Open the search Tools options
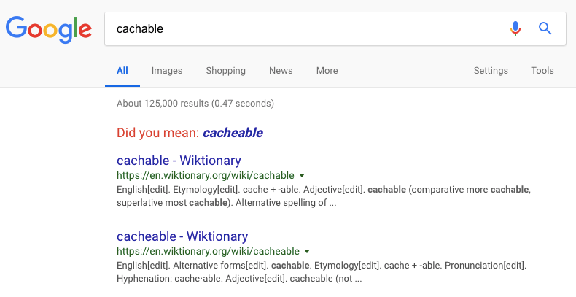The image size is (576, 297). point(542,71)
